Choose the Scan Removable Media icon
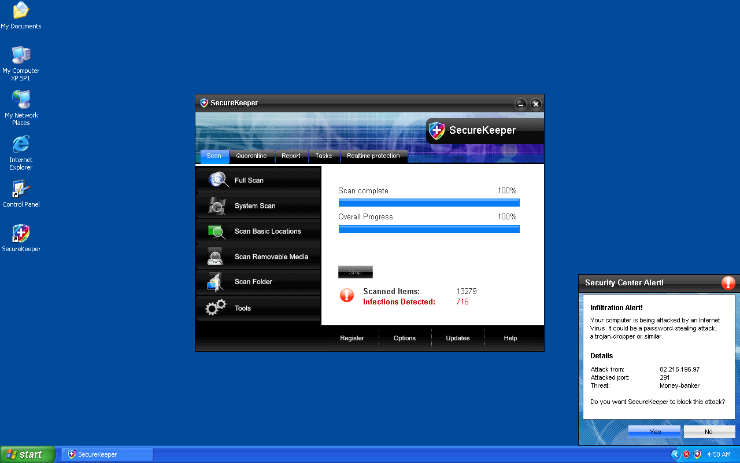Screen dimensions: 740x463 tap(216, 256)
